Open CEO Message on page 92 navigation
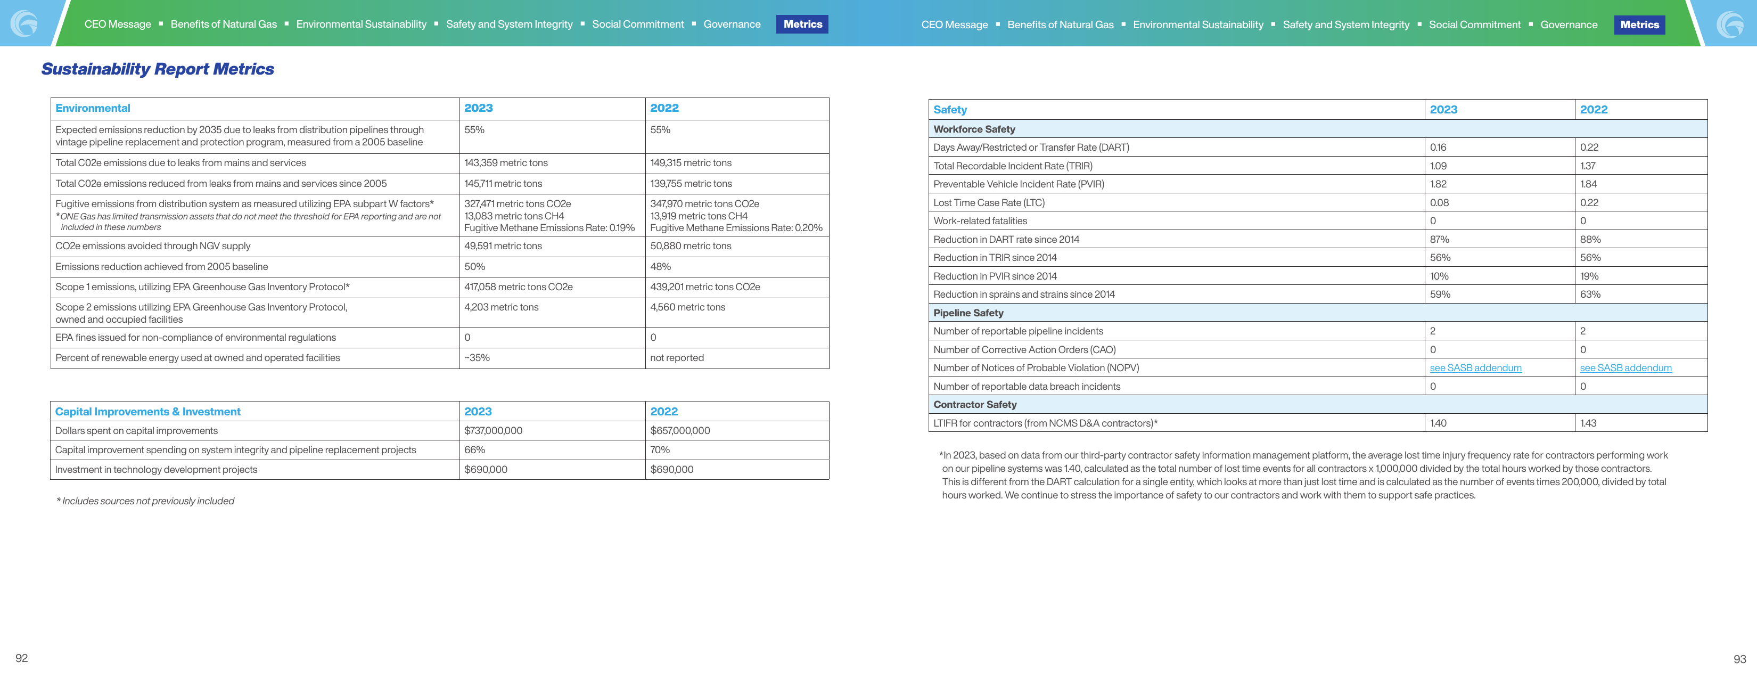This screenshot has height=679, width=1757. 118,24
